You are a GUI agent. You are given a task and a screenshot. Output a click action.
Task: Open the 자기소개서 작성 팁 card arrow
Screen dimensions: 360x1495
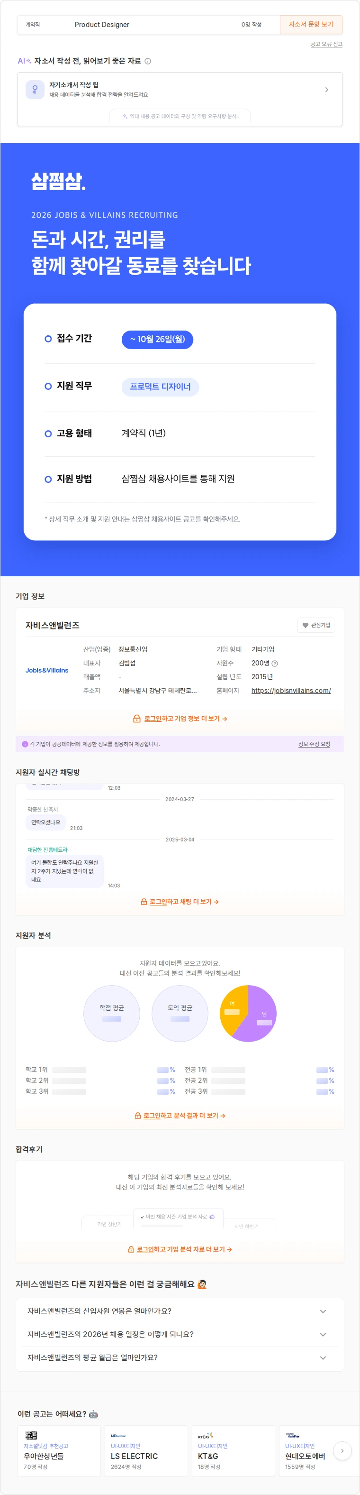click(326, 89)
